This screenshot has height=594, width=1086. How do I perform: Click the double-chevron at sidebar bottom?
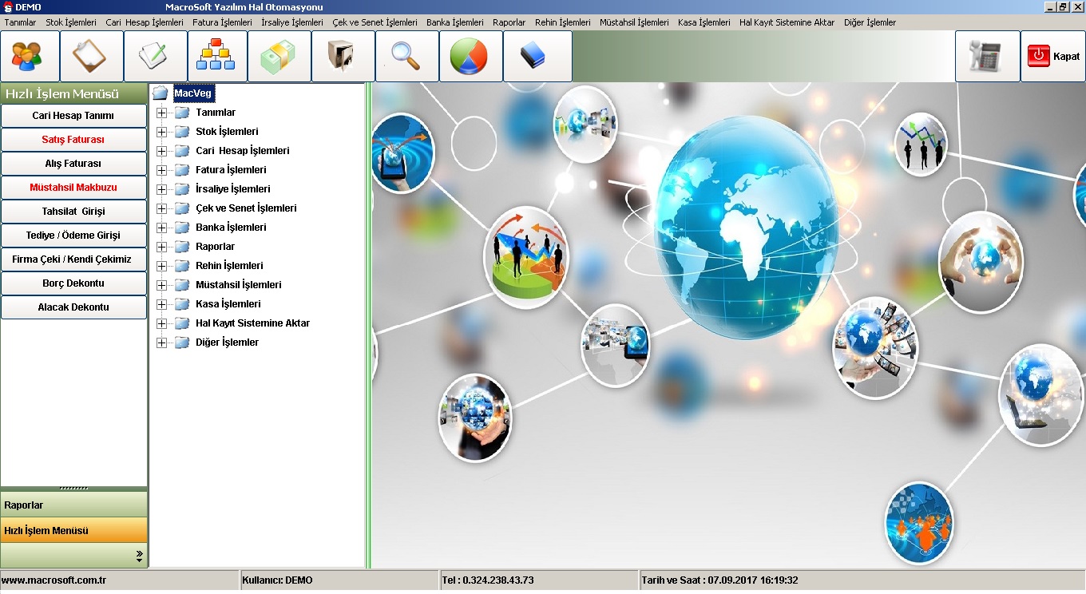(139, 555)
